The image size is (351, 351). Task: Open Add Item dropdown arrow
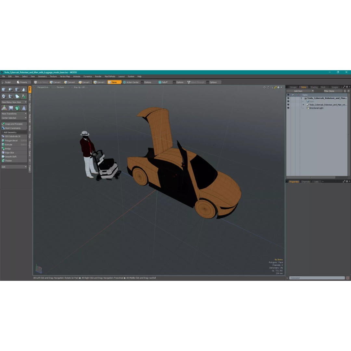(313, 91)
